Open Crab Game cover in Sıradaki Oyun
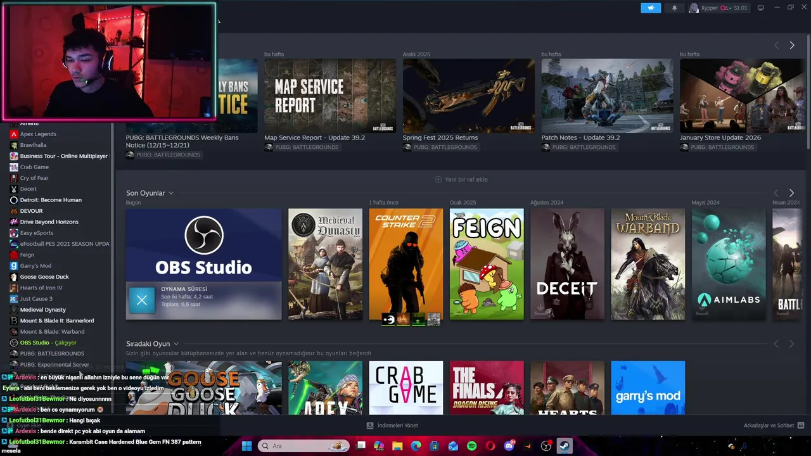The image size is (811, 456). point(406,388)
